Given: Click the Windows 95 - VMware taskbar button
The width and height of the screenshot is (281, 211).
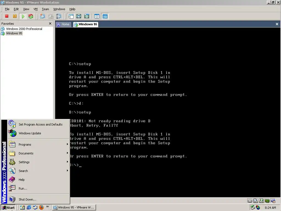Looking at the screenshot, I should point(74,207).
